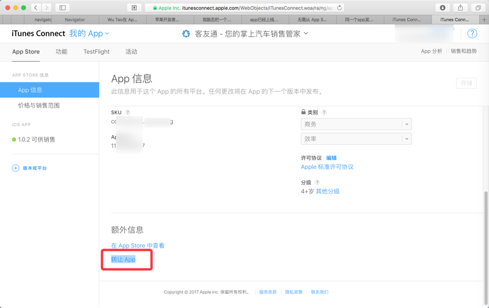Click the help icon beside 类别

point(324,112)
